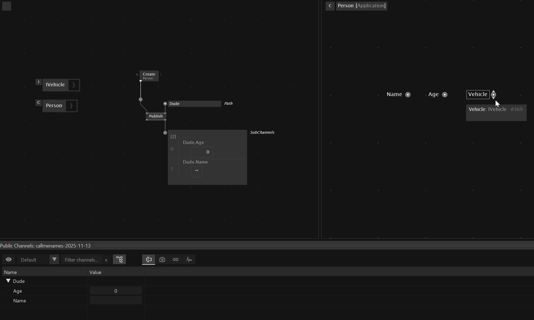The height and width of the screenshot is (320, 534).
Task: Click the link chain icon
Action: pyautogui.click(x=176, y=260)
